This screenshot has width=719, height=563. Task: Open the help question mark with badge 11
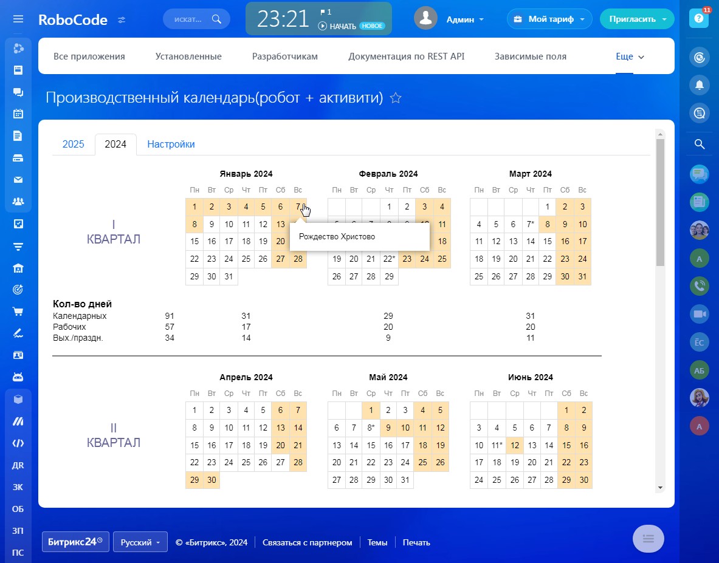699,18
